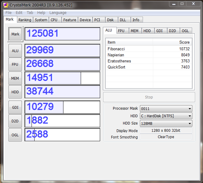Viewport: 203px width, 183px height.
Task: Expand the HDD drive dropdown
Action: coord(166,116)
